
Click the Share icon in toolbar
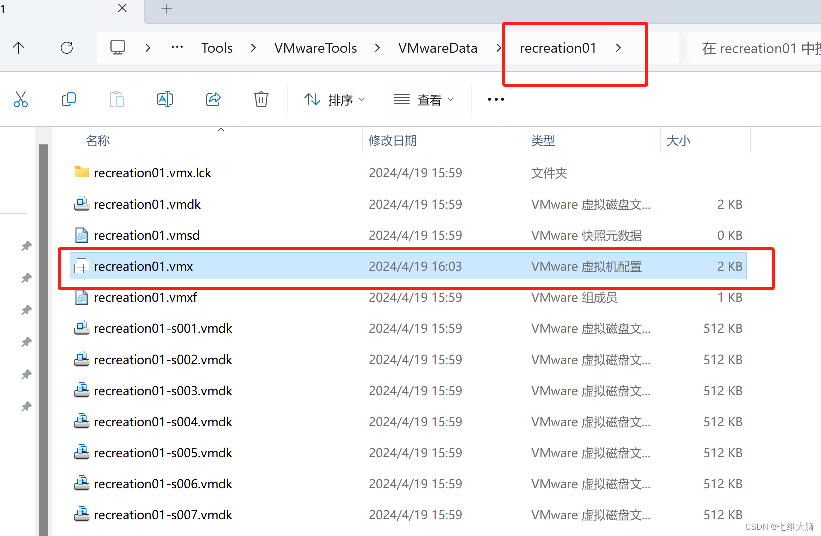point(213,99)
